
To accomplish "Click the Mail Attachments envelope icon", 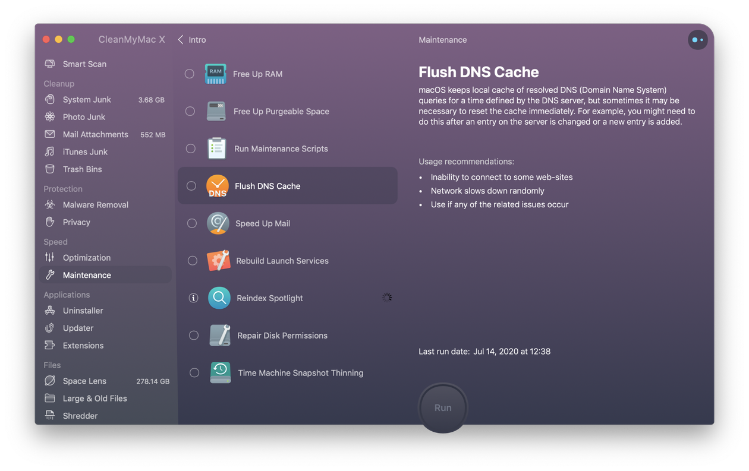I will tap(50, 134).
